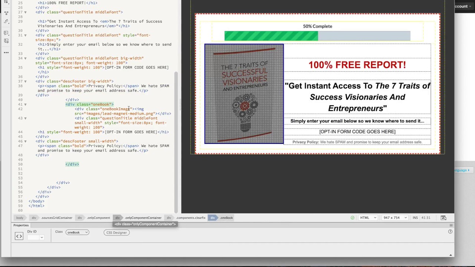Viewport: 475px width, 267px height.
Task: Click the 41:31 cursor position indicator
Action: click(x=426, y=218)
